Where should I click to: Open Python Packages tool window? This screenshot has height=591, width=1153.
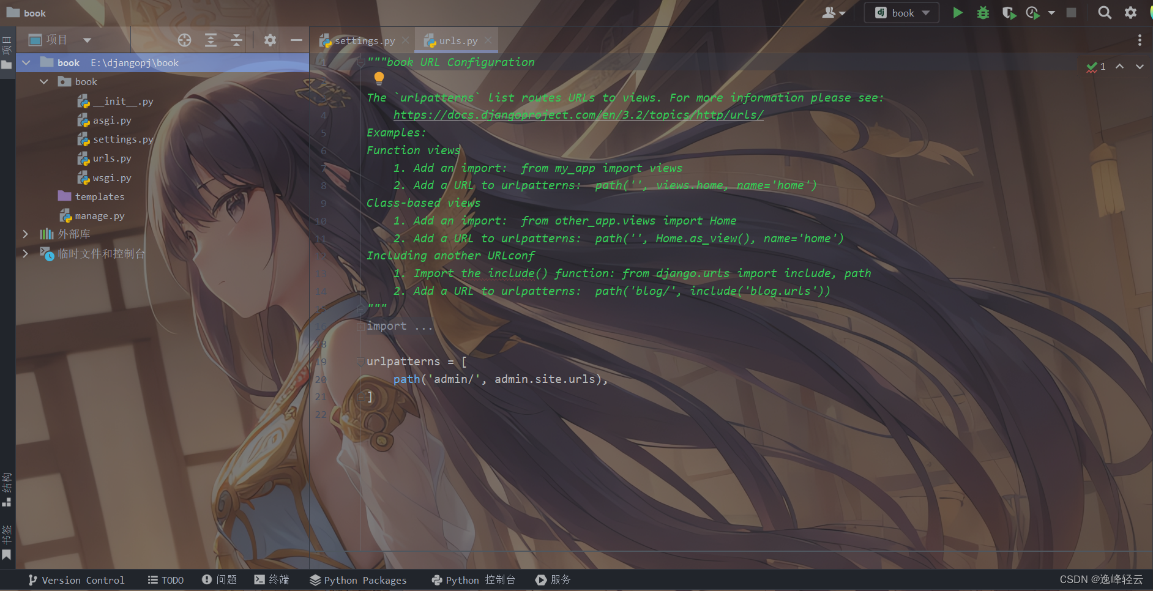click(x=358, y=580)
